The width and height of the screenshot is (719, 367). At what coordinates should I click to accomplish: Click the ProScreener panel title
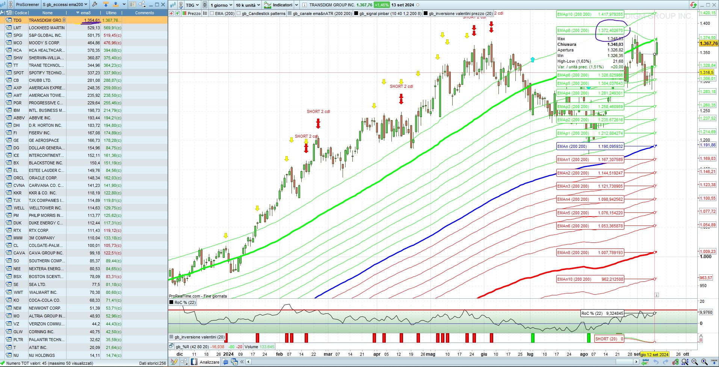click(27, 5)
